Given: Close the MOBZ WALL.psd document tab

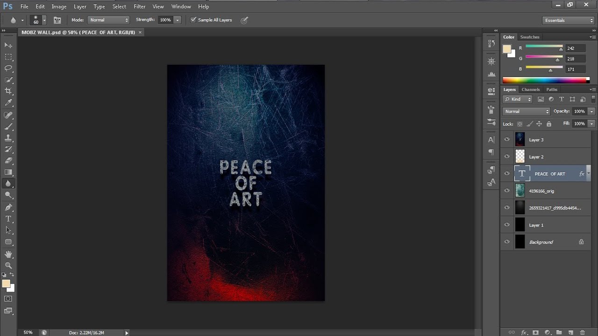Looking at the screenshot, I should coord(140,32).
